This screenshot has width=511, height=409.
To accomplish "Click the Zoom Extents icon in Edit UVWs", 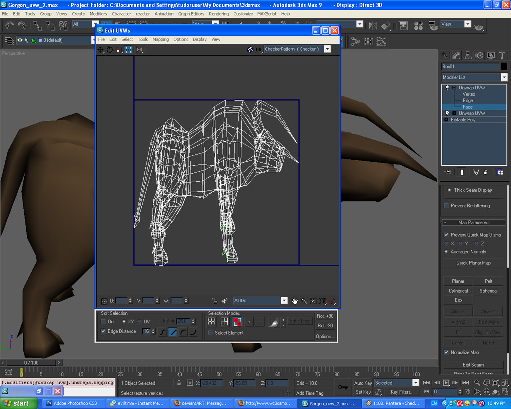I will point(323,301).
